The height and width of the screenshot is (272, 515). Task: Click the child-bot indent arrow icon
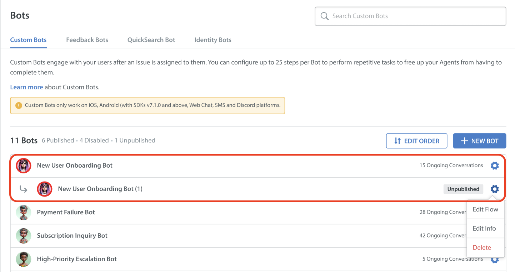(23, 189)
